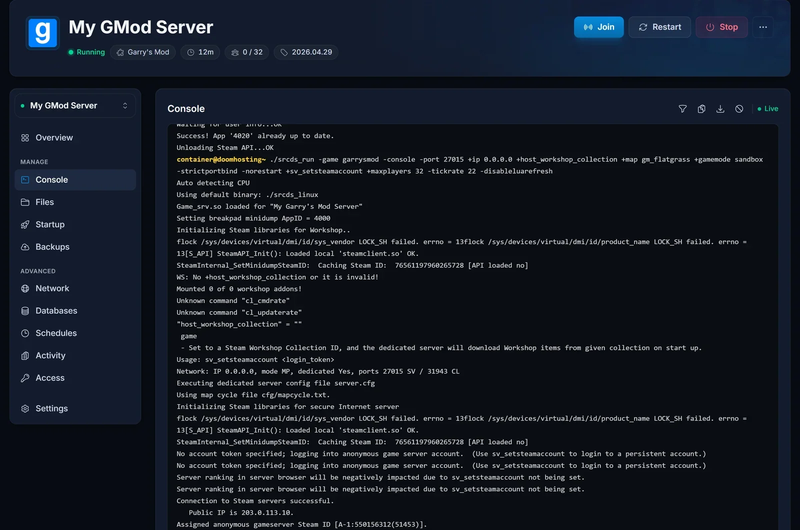Go to Startup settings
800x530 pixels.
click(75, 224)
